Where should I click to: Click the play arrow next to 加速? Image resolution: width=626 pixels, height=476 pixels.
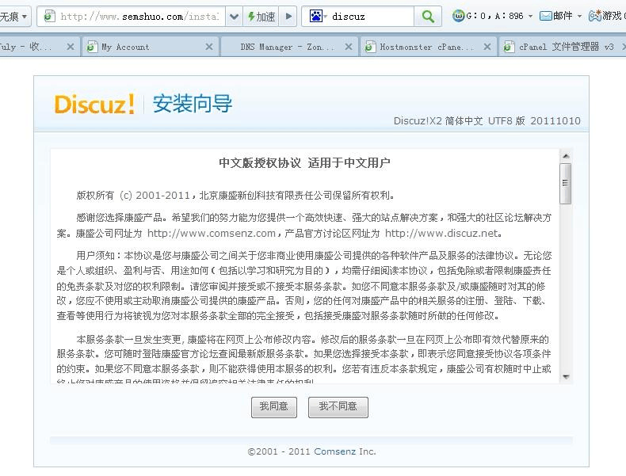[288, 17]
